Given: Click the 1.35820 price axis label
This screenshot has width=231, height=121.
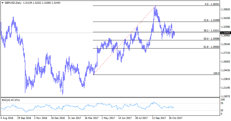Looking at the screenshot, I should 225,9.
